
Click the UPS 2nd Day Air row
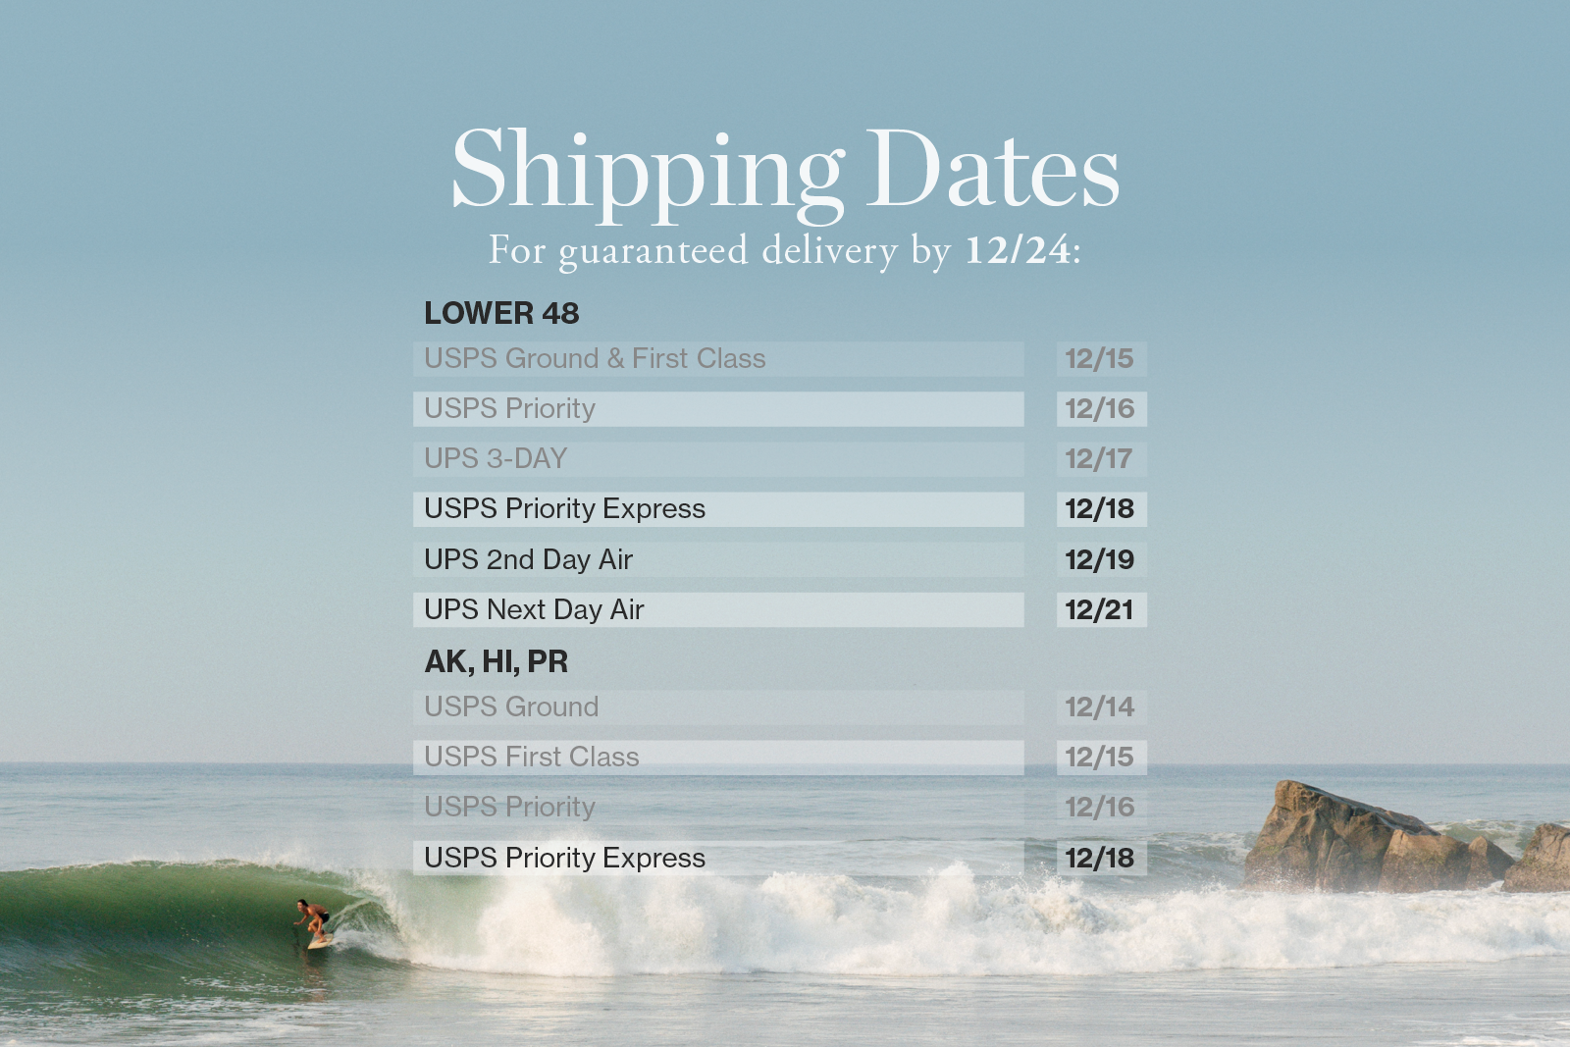click(717, 560)
